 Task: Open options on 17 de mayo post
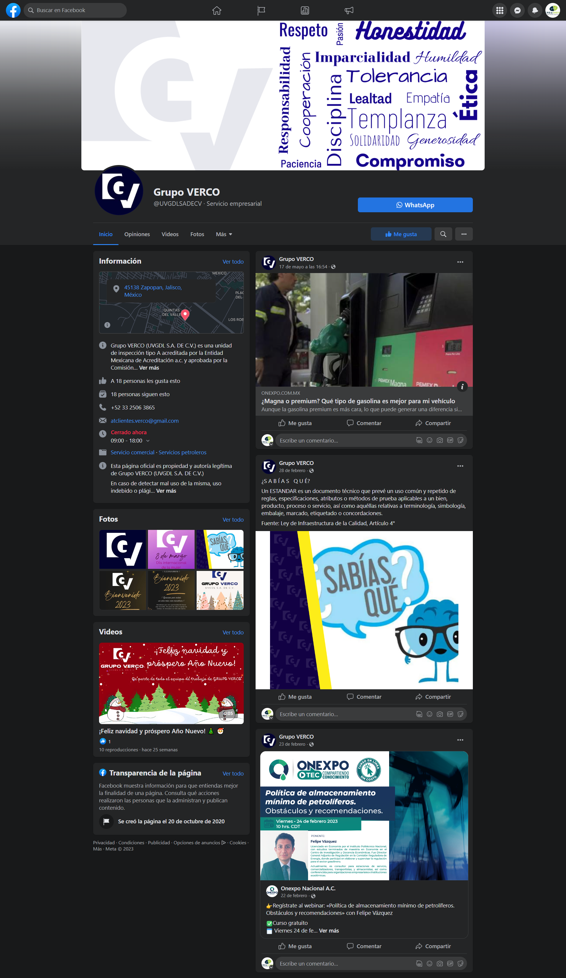(x=460, y=262)
